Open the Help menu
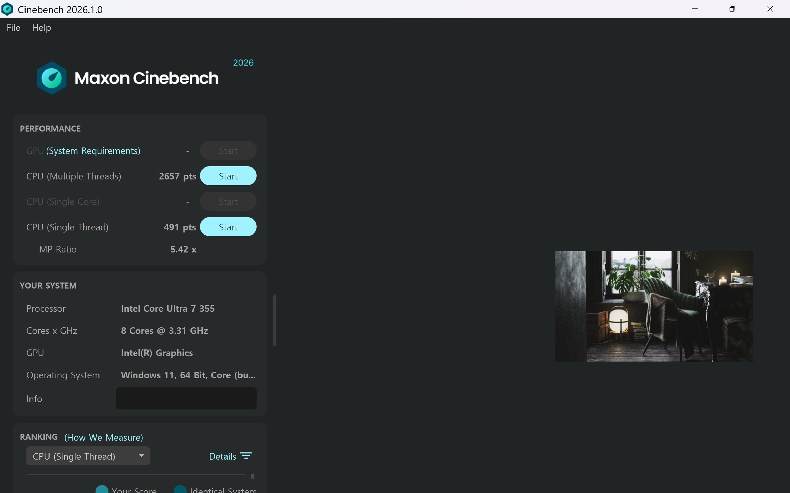The image size is (790, 493). click(41, 27)
